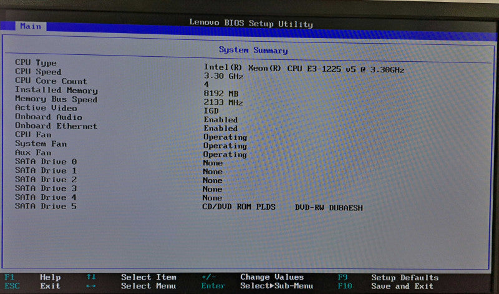Viewport: 499px width, 294px height.
Task: Click the Enabled value for Onboard Ethernet
Action: (221, 128)
